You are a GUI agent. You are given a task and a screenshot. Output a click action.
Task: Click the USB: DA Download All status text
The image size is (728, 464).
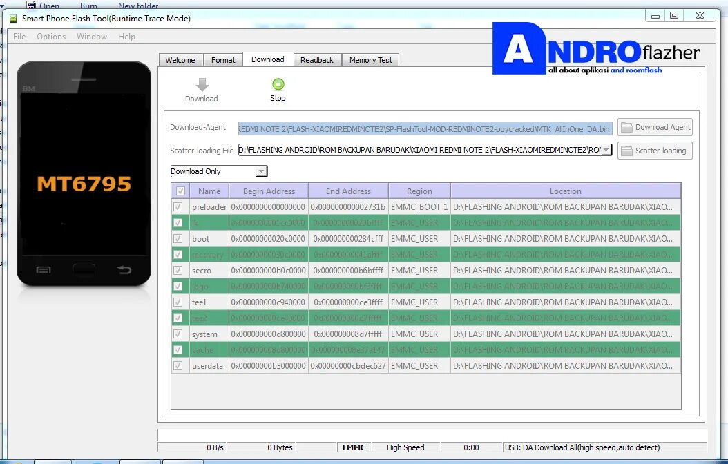point(582,447)
